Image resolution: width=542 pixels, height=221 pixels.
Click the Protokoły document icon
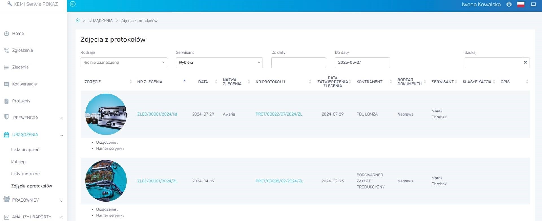[x=6, y=101]
